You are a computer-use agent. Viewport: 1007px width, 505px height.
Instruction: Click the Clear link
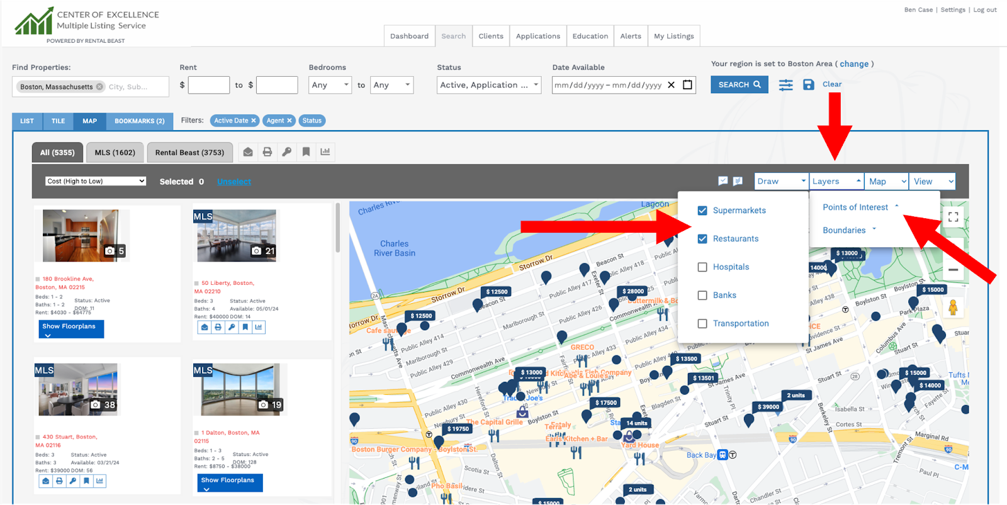[831, 84]
